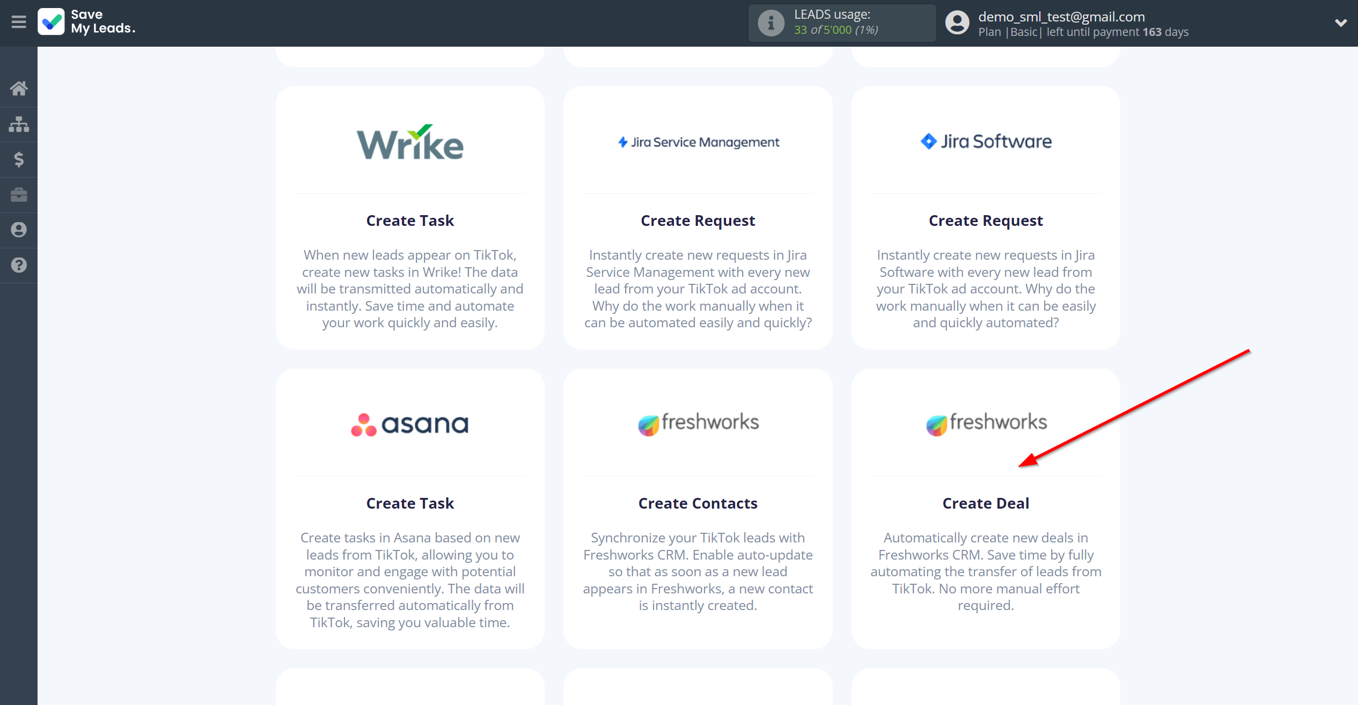Expand the account dropdown chevron
Image resolution: width=1358 pixels, height=705 pixels.
click(x=1340, y=23)
